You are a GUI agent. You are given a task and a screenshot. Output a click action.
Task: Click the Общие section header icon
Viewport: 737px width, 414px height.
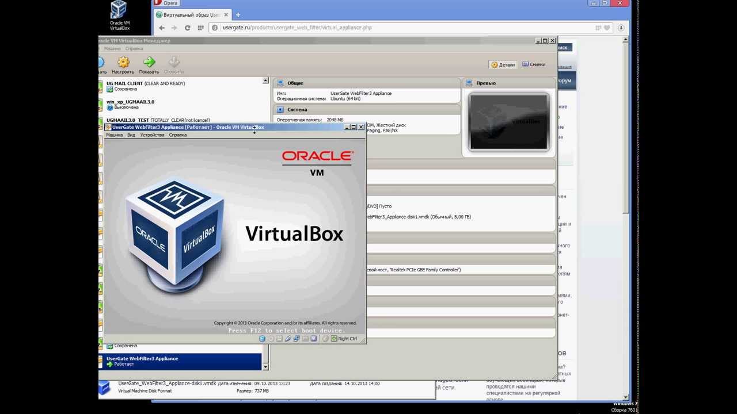tap(280, 83)
